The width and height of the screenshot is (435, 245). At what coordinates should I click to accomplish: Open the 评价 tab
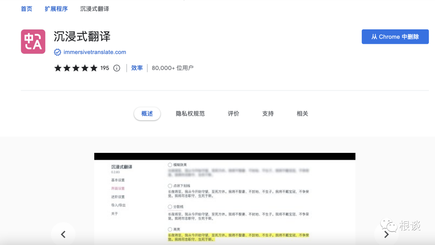(x=233, y=114)
